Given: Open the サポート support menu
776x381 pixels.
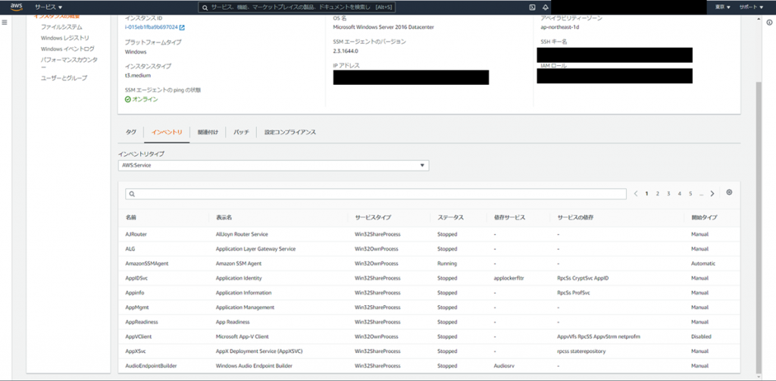Looking at the screenshot, I should [x=751, y=8].
